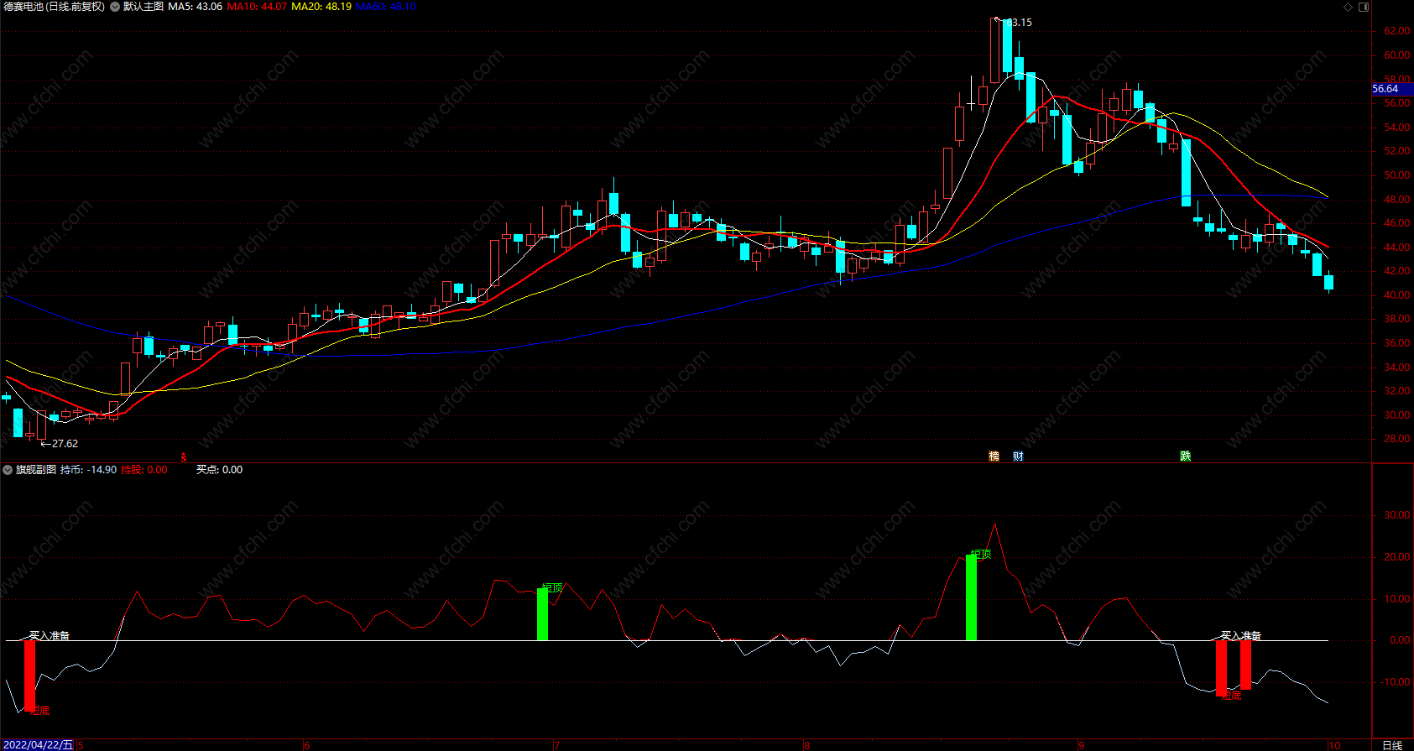Select the 持币: -14.90 value
The image size is (1414, 751).
click(88, 470)
